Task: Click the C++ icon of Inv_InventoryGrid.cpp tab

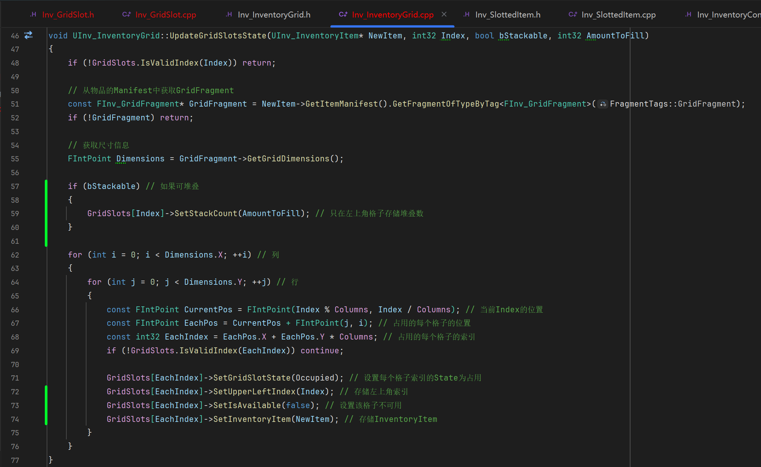Action: (x=343, y=15)
